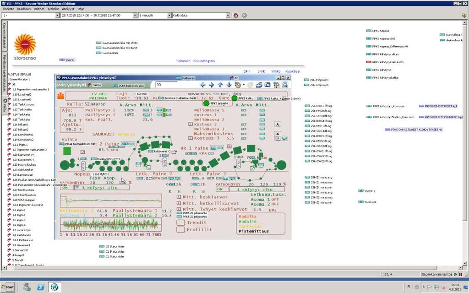Open the Valinnat menu
Screen dimensions: 469x293
point(39,9)
